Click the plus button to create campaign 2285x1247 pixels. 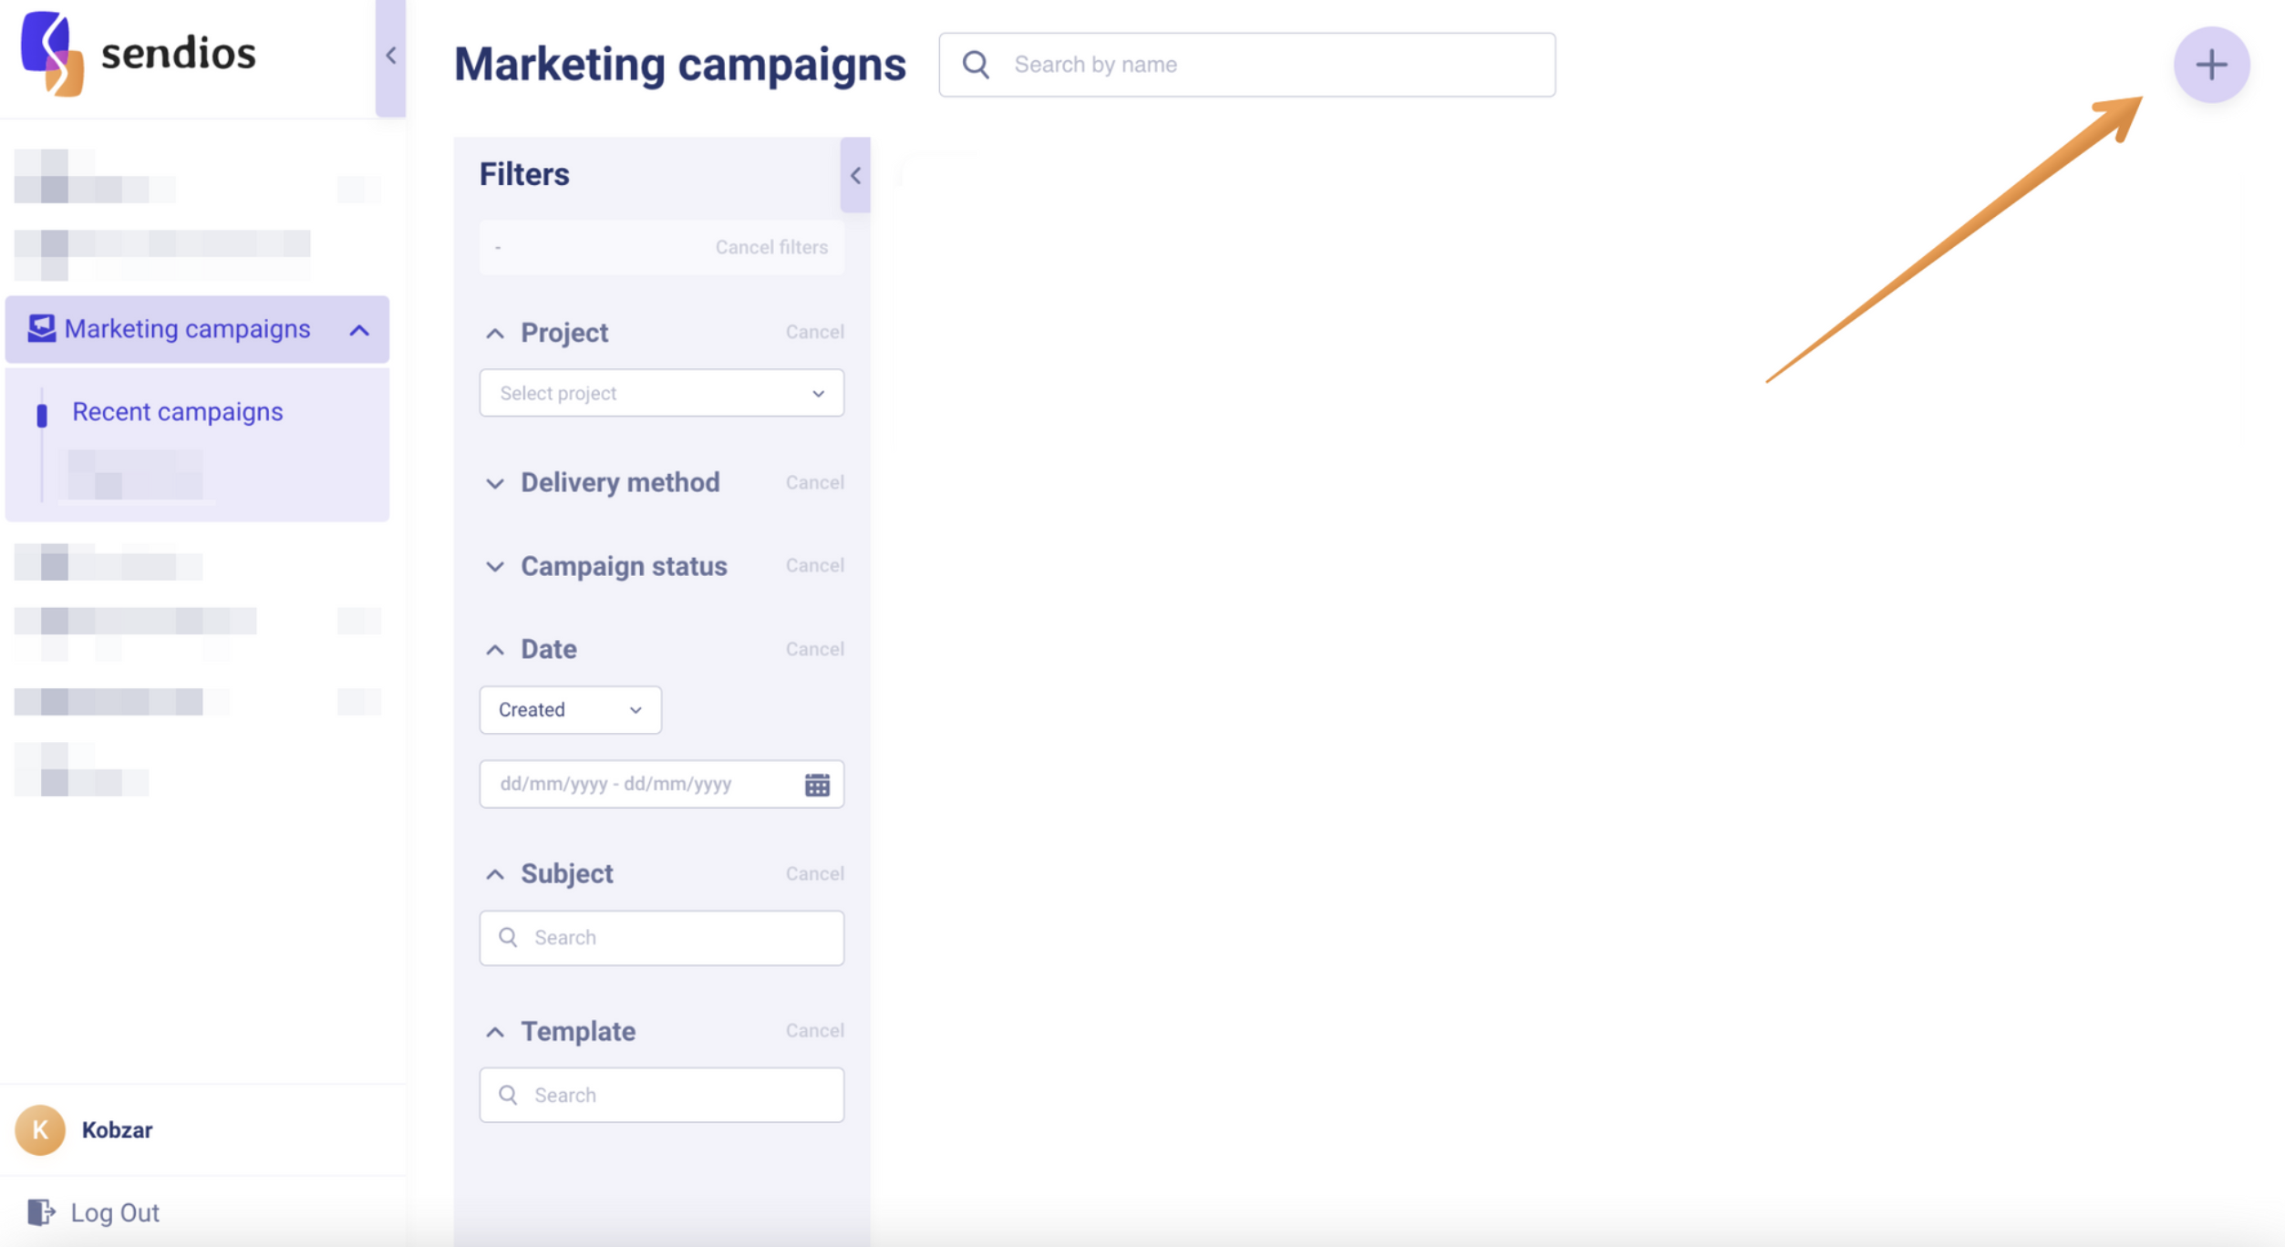[x=2210, y=65]
